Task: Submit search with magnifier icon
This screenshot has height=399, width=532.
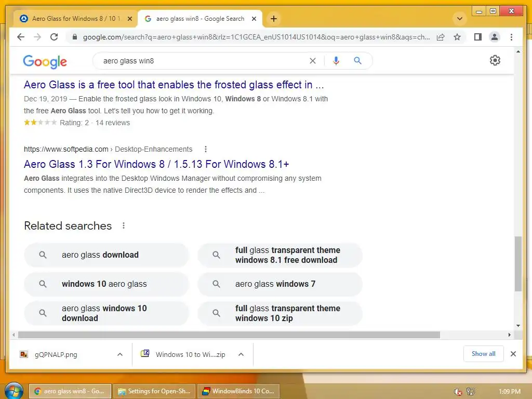Action: click(x=357, y=61)
